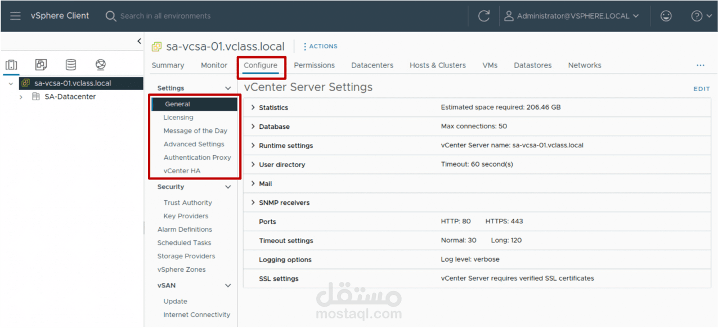Select the Logging options row
This screenshot has width=718, height=328.
coord(477,260)
